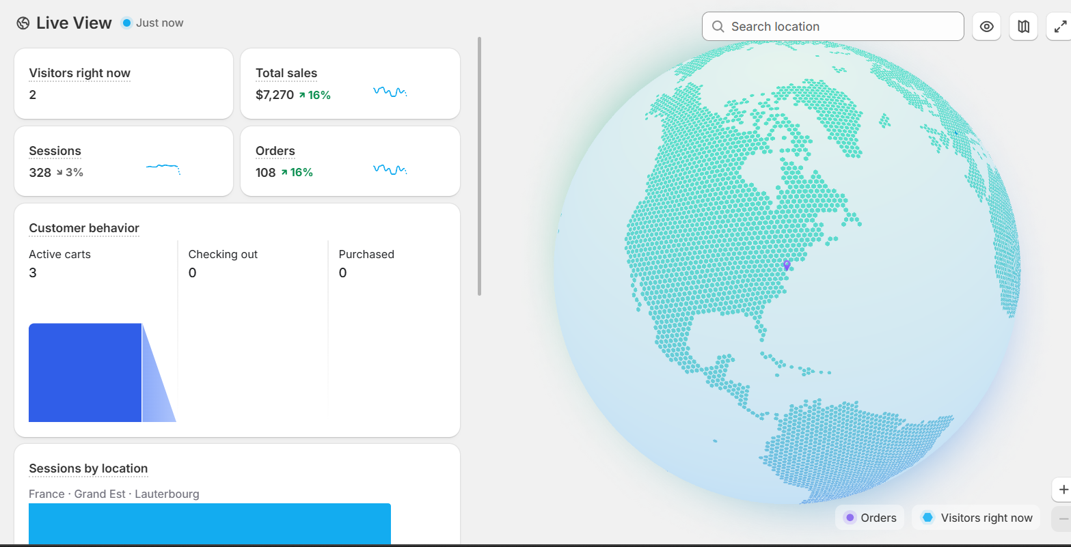Click Orders sparkline chart
1071x547 pixels.
pos(390,169)
